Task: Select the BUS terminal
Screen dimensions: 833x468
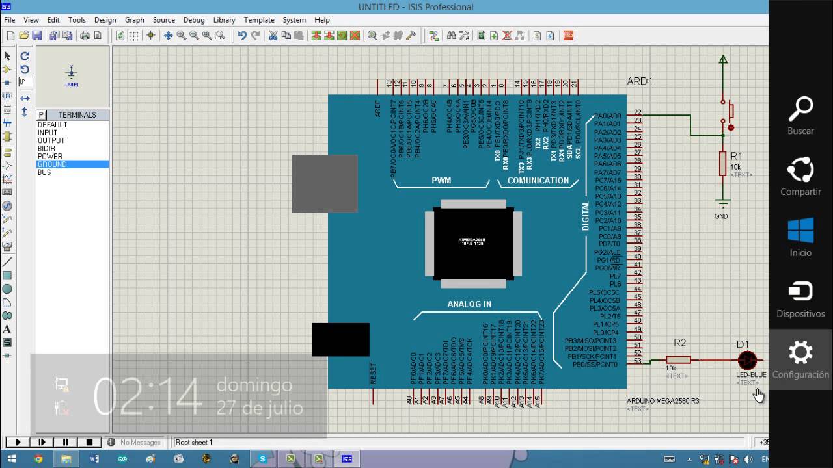Action: 73,172
